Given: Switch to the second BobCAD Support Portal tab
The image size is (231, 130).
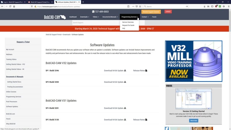Looking at the screenshot, I should pyautogui.click(x=40, y=2).
